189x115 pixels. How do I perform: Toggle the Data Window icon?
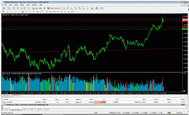tap(18, 8)
